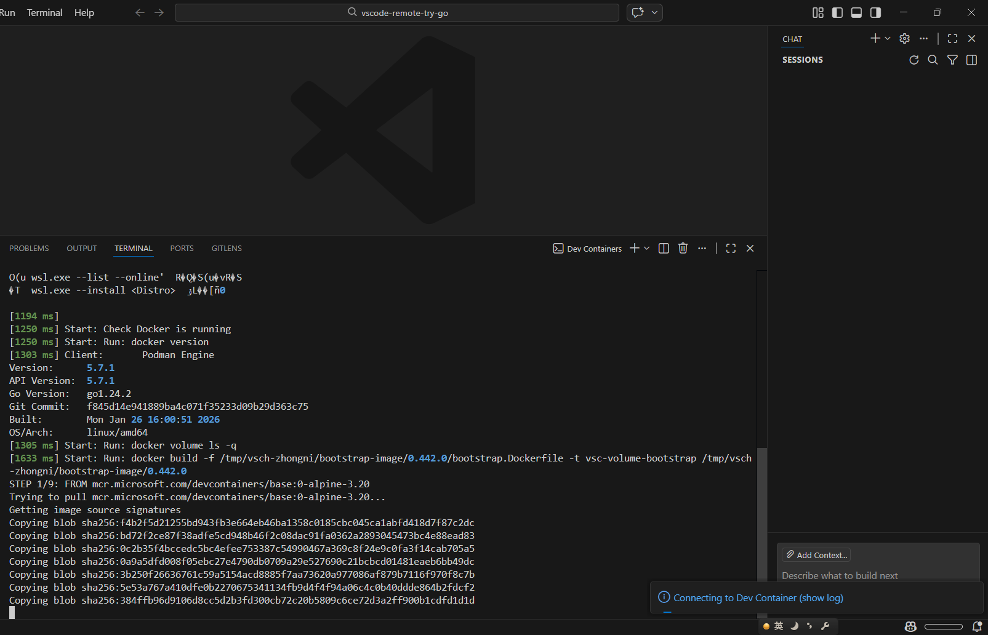Click the notification info icon

tap(664, 597)
